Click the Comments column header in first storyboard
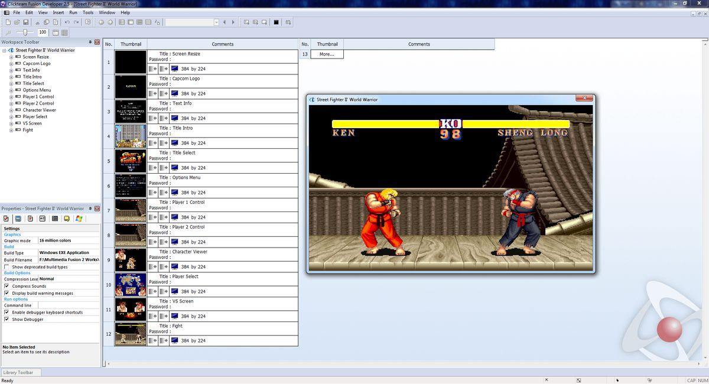This screenshot has height=384, width=709. click(223, 44)
